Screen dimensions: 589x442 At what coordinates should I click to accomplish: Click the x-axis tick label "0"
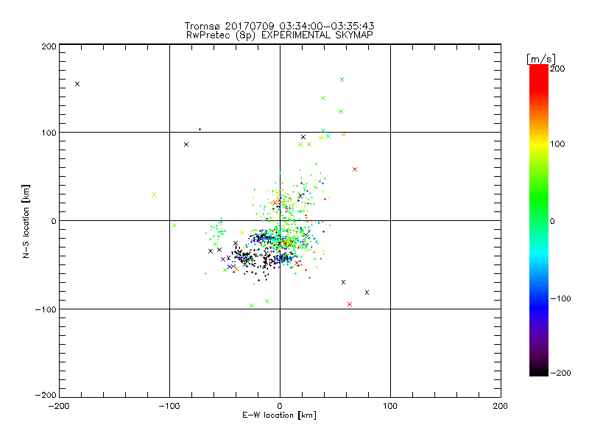tap(280, 406)
